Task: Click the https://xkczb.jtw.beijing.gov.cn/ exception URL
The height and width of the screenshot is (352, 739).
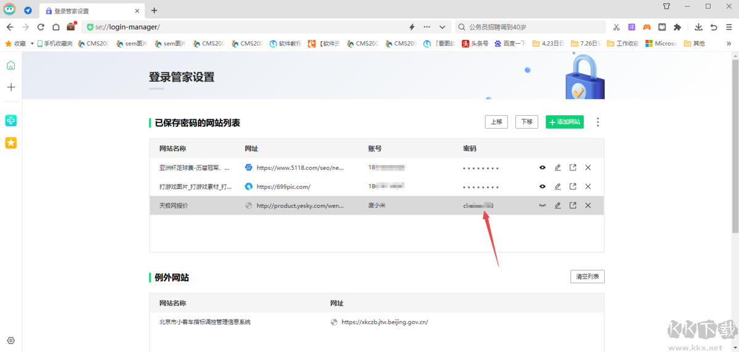Action: (385, 322)
